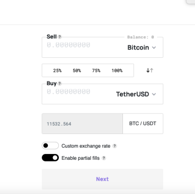This screenshot has height=194, width=195.
Task: Expand the Bitcoin currency dropdown
Action: pos(141,47)
